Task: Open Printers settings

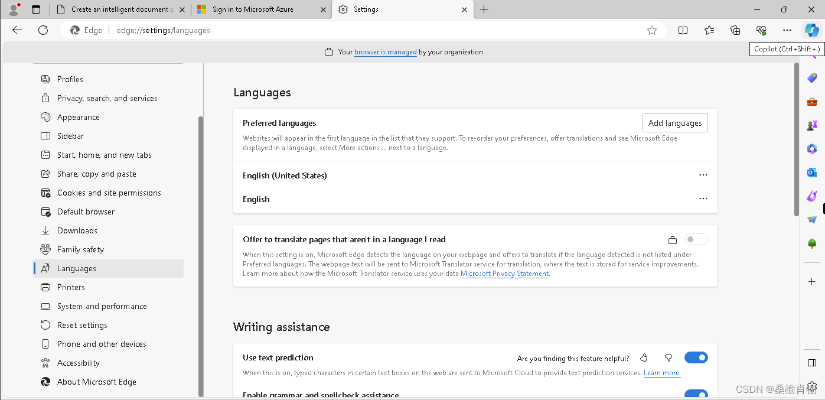Action: (x=108, y=287)
